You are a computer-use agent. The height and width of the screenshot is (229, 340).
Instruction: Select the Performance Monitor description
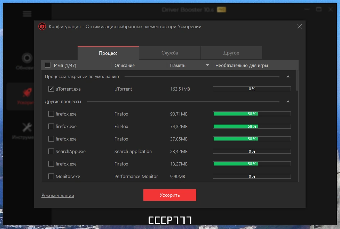coord(136,177)
